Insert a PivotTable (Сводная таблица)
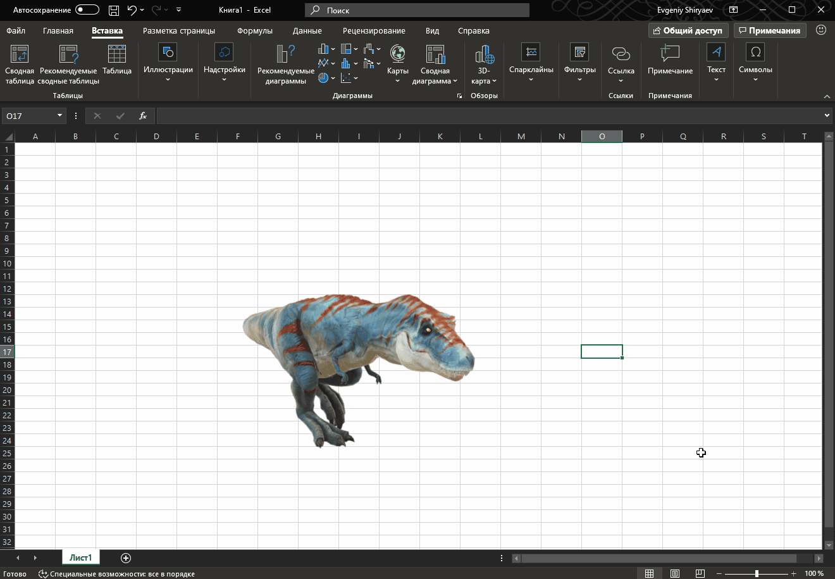835x579 pixels. pyautogui.click(x=20, y=65)
